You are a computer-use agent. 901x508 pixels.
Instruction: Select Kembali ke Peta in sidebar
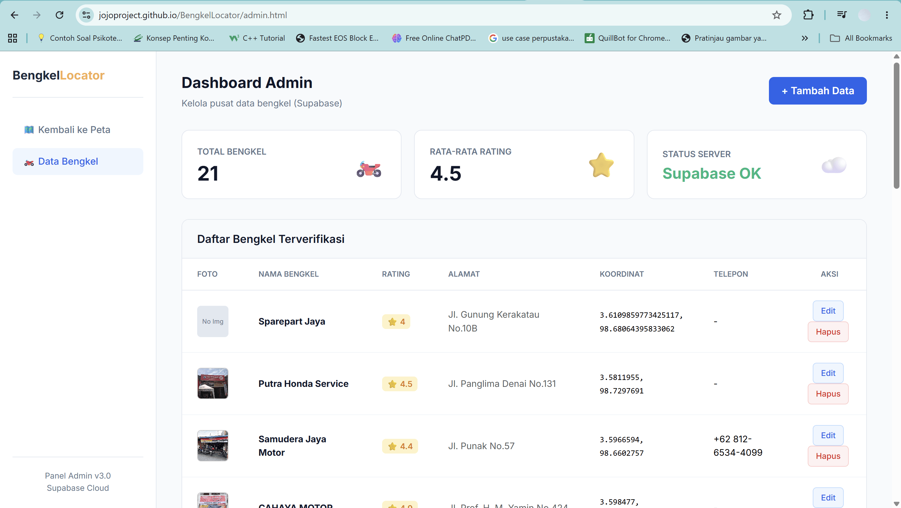point(78,130)
